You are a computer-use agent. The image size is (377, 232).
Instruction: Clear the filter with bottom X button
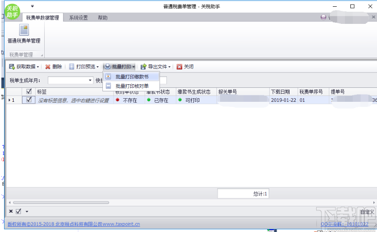click(11, 211)
